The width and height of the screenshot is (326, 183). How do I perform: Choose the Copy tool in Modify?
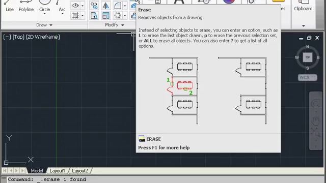click(x=94, y=6)
